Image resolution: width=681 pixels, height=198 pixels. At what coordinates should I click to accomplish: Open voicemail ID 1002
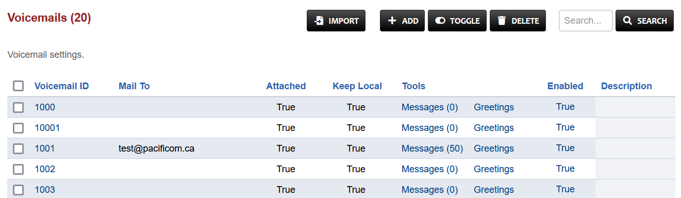[45, 169]
